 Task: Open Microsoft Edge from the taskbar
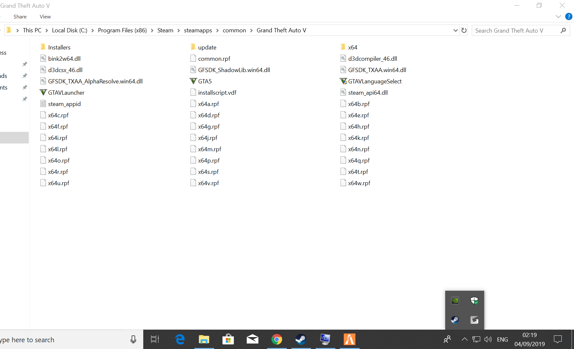(x=180, y=339)
